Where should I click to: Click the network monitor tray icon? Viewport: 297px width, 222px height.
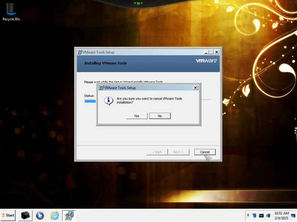[261, 215]
